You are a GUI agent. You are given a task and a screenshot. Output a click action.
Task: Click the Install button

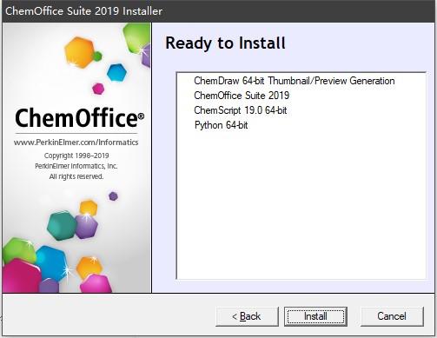coord(315,316)
